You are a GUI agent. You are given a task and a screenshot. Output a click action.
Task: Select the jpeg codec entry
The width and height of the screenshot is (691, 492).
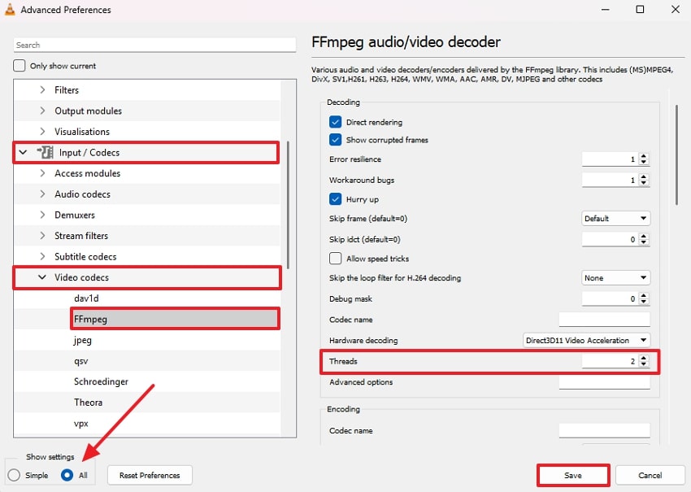(x=82, y=340)
